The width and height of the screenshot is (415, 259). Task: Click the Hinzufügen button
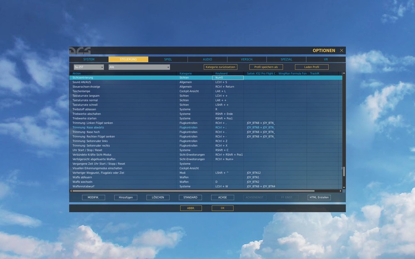(126, 197)
